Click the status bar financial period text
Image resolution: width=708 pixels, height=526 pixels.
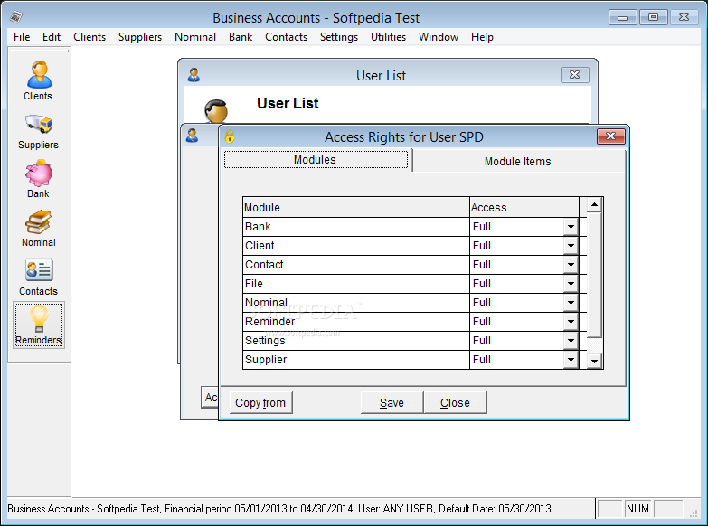[260, 509]
